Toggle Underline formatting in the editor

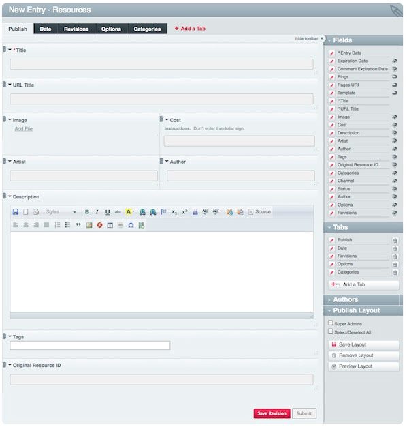(108, 212)
